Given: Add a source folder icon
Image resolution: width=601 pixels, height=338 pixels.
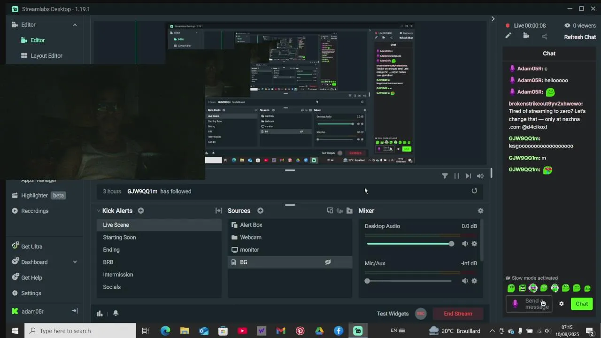Looking at the screenshot, I should tap(349, 211).
